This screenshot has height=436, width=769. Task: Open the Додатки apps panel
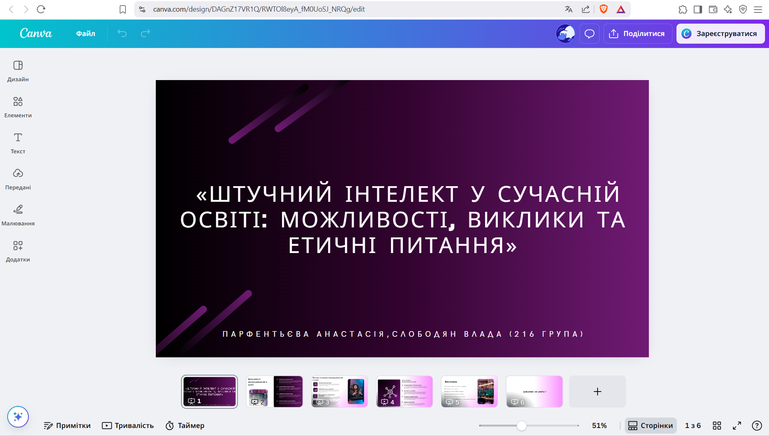click(18, 251)
